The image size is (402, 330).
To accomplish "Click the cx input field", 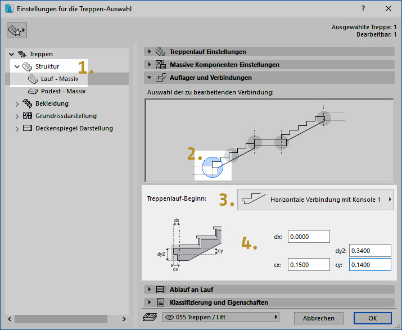I will (x=309, y=265).
